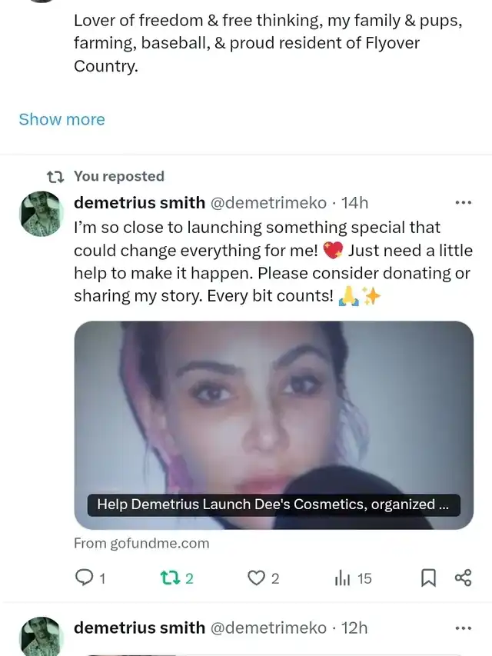Open the view count analytics icon
492x656 pixels.
pyautogui.click(x=343, y=578)
